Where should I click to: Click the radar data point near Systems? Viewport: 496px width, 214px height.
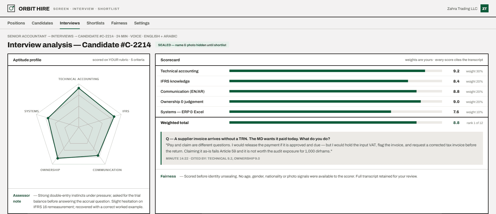[48, 118]
